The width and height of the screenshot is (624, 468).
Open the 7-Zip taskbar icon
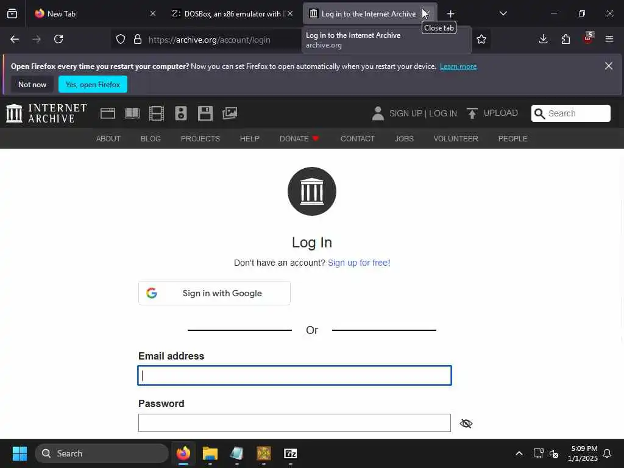point(291,453)
